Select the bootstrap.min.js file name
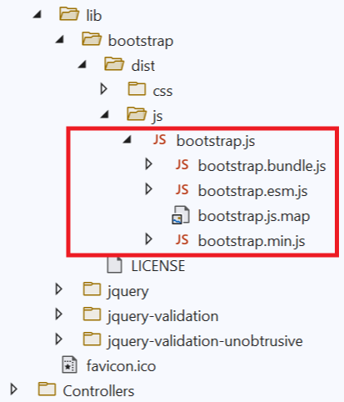This screenshot has width=344, height=402. pos(252,241)
